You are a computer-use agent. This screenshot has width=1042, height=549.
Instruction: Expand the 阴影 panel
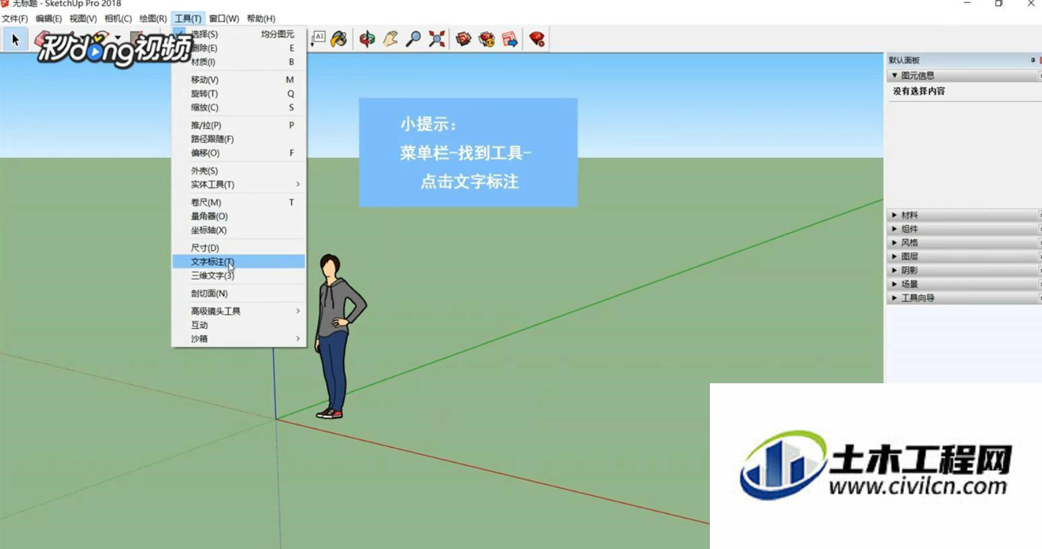[964, 270]
